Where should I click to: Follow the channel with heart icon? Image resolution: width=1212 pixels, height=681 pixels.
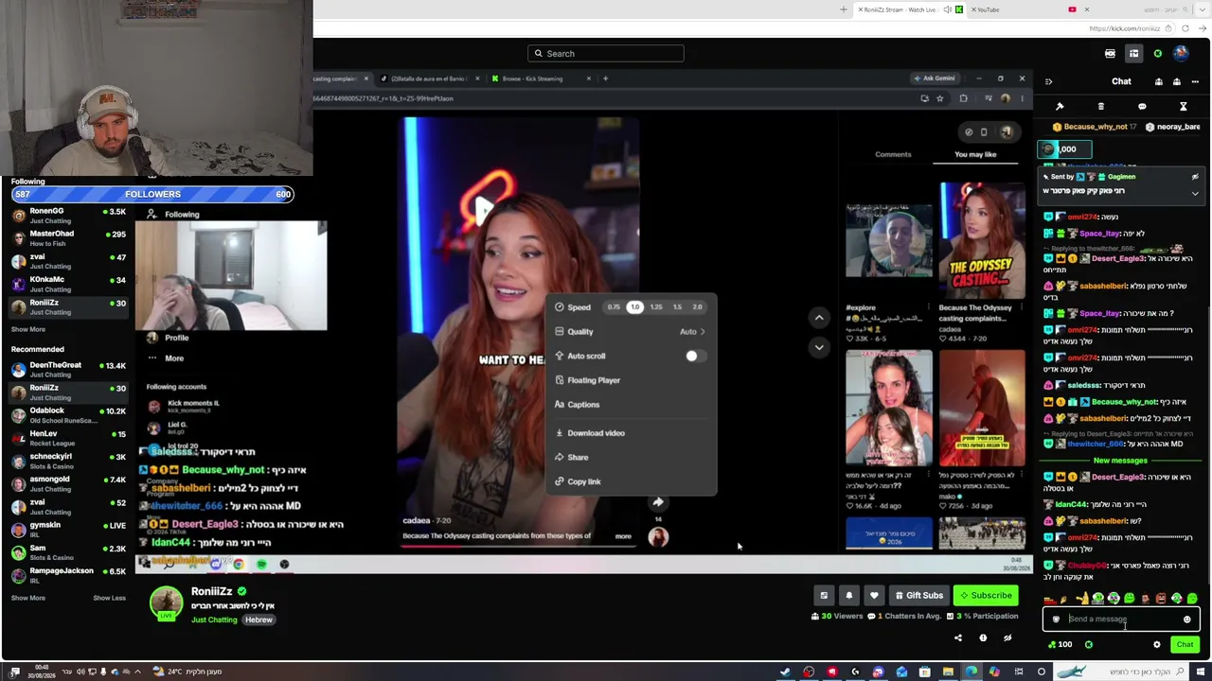pos(874,596)
